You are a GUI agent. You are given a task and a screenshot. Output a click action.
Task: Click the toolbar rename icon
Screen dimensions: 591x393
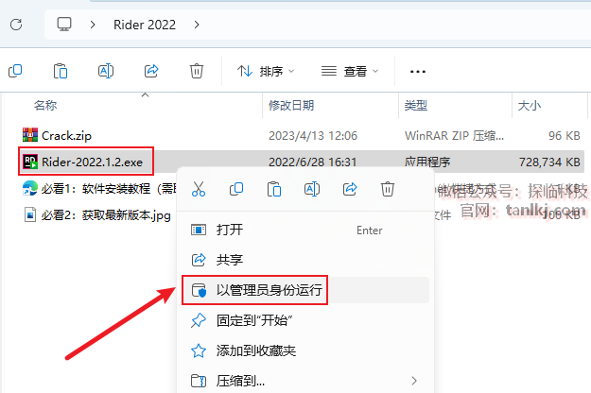(x=106, y=71)
